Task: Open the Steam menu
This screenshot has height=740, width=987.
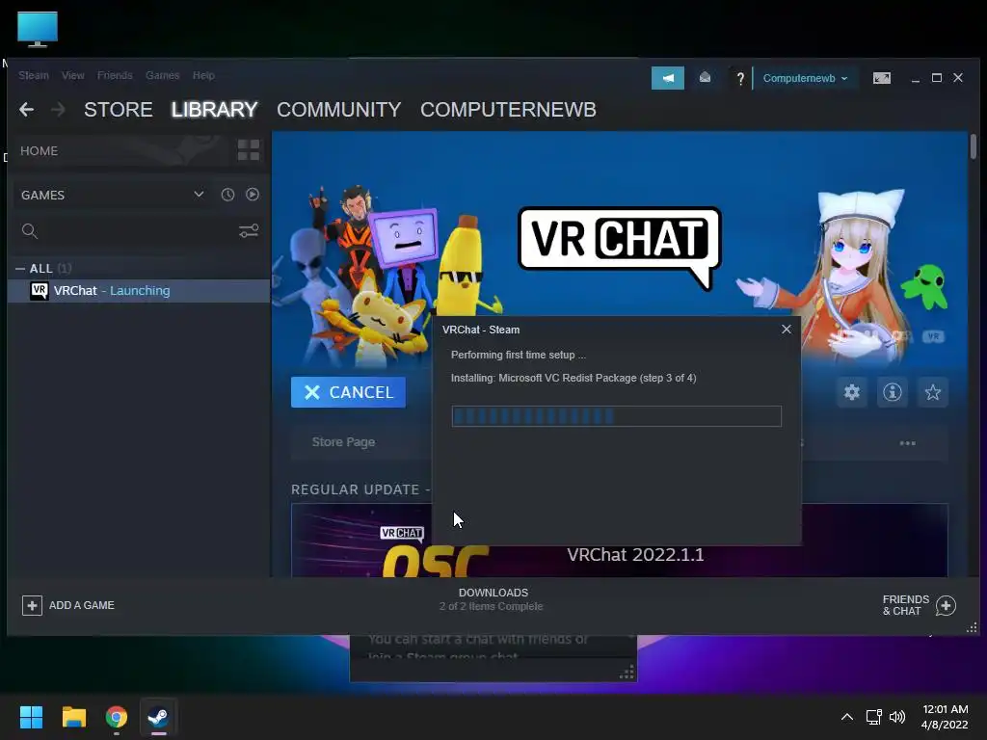Action: click(34, 75)
